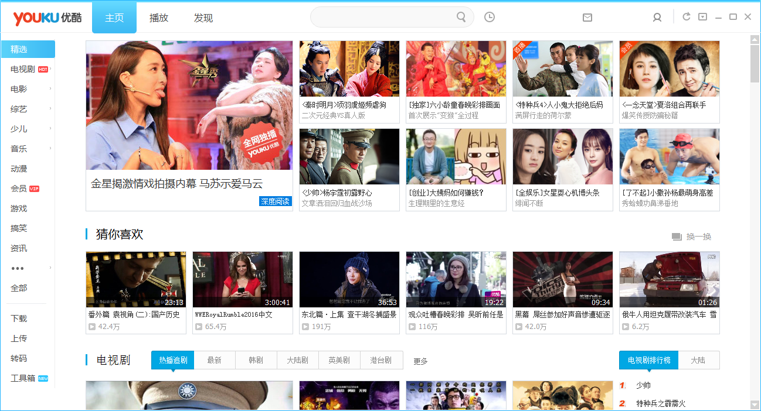
Task: Select the 韩剧 filter tab
Action: (x=256, y=360)
